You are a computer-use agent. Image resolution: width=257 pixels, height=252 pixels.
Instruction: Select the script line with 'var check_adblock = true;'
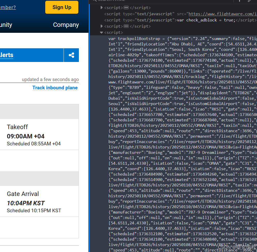[x=180, y=20]
